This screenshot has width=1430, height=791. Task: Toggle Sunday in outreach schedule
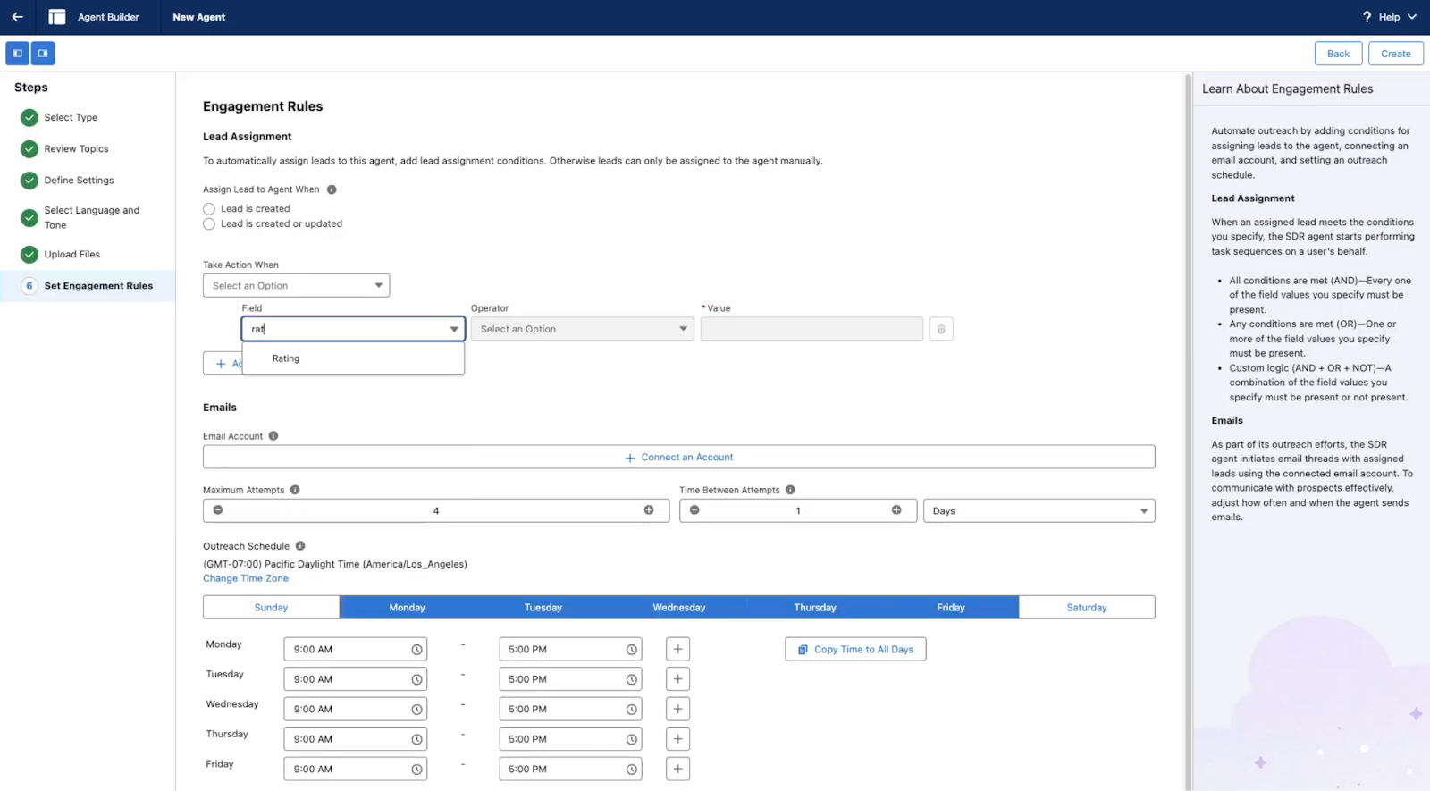coord(271,608)
